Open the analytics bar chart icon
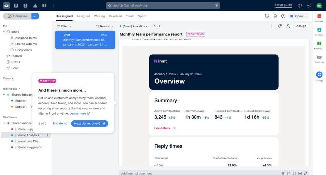Screen dimensions: 326x175 click(x=35, y=6)
